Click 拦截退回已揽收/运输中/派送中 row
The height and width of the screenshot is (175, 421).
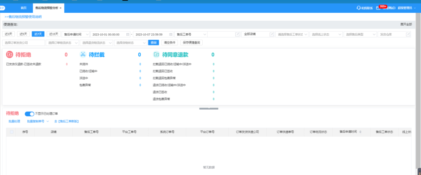(184, 64)
